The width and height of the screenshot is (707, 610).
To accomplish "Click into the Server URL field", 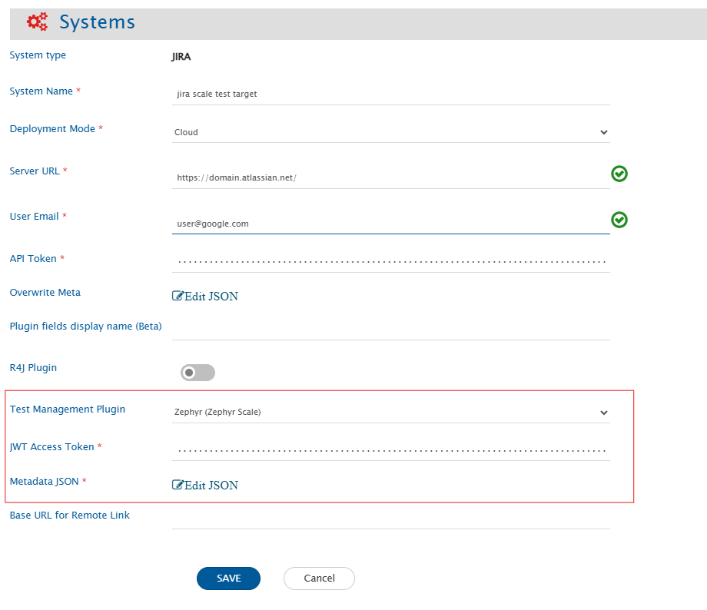I will point(390,177).
